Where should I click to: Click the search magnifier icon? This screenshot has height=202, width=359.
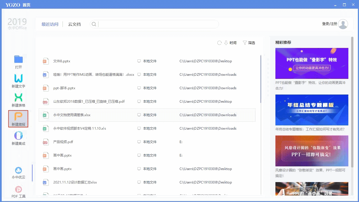(94, 24)
